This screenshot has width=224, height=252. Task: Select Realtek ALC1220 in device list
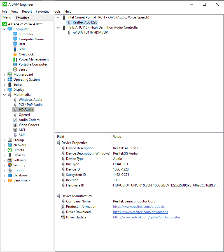tap(85, 22)
